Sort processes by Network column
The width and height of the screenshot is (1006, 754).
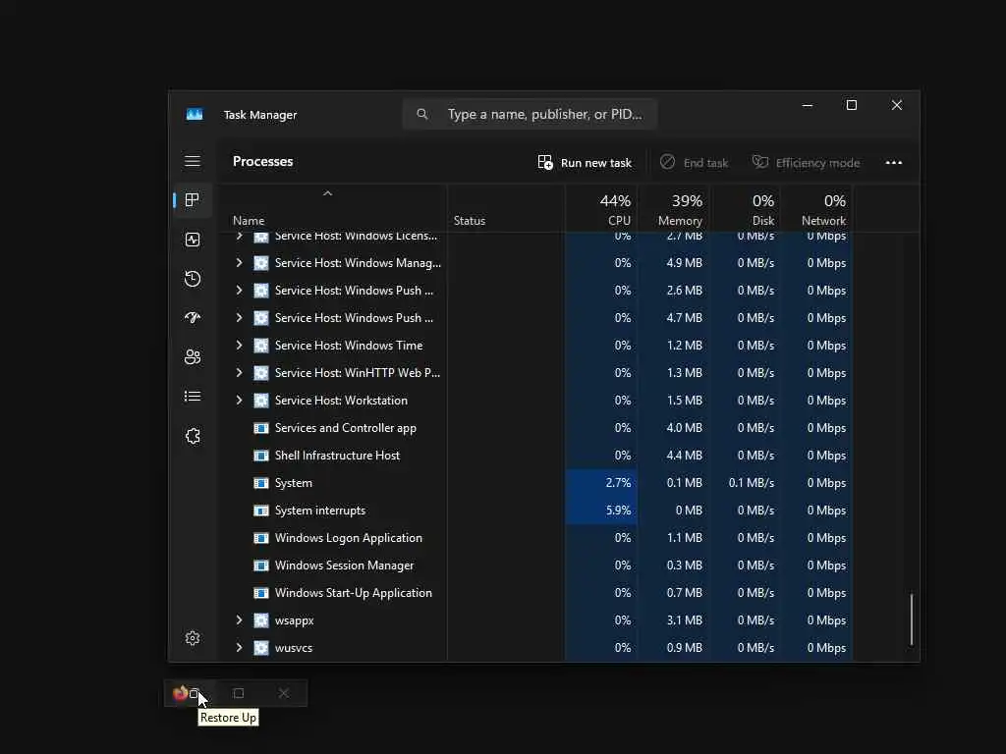click(x=817, y=210)
